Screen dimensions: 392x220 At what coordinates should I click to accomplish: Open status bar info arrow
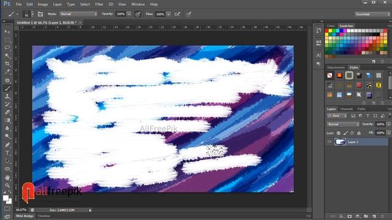click(x=90, y=210)
